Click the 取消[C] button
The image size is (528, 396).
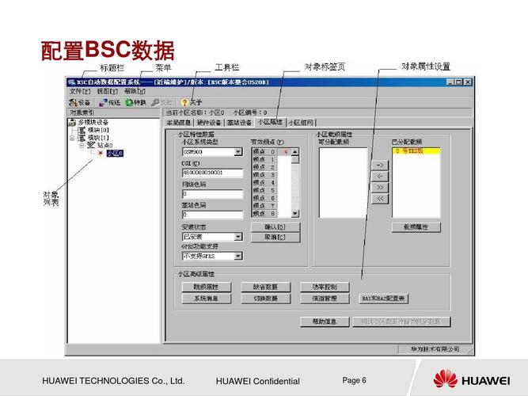point(275,238)
